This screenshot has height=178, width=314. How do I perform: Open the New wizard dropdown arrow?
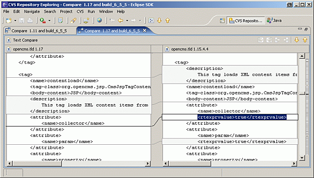[15, 21]
